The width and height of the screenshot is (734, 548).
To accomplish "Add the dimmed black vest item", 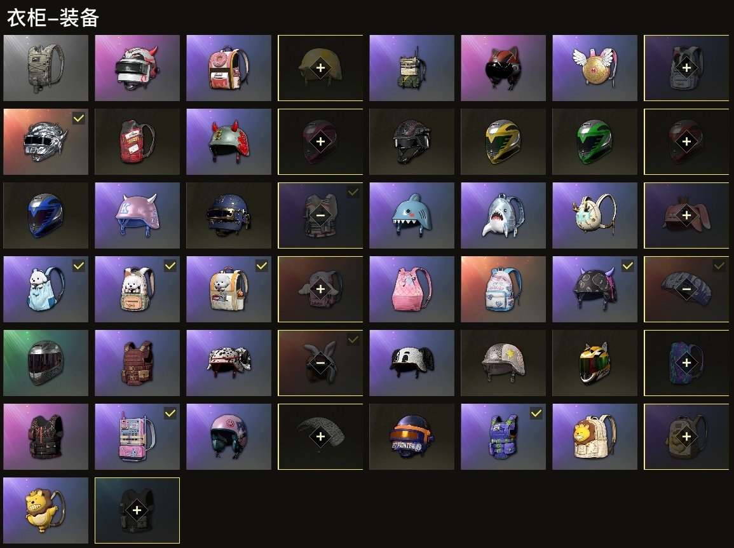I will 137,510.
